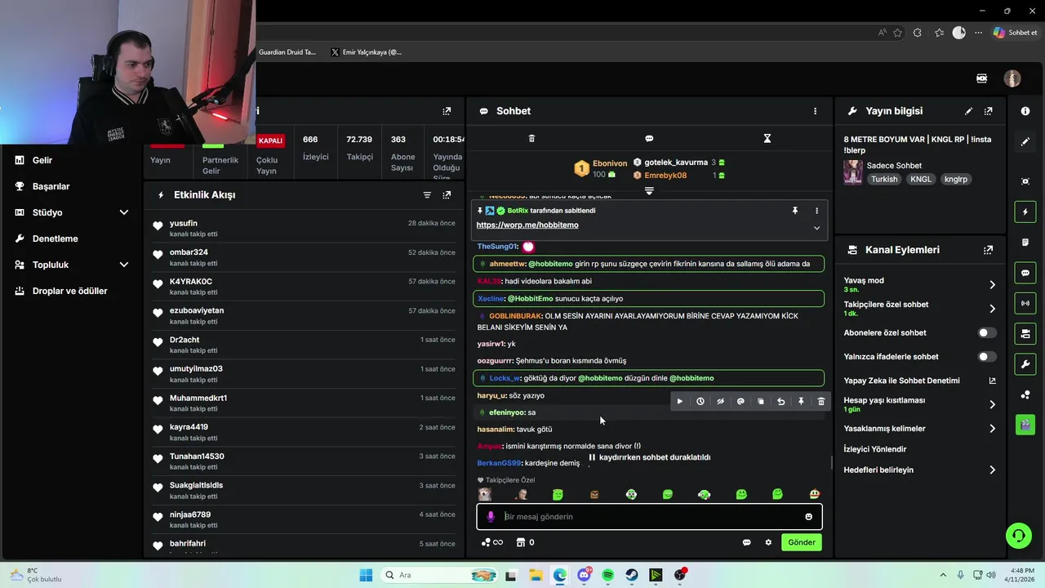Open Yasaklanmış kelimeler chevron
Viewport: 1045px width, 588px height.
click(x=993, y=429)
